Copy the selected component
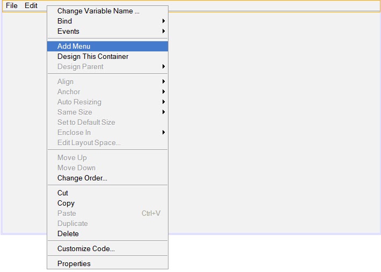 [x=66, y=203]
